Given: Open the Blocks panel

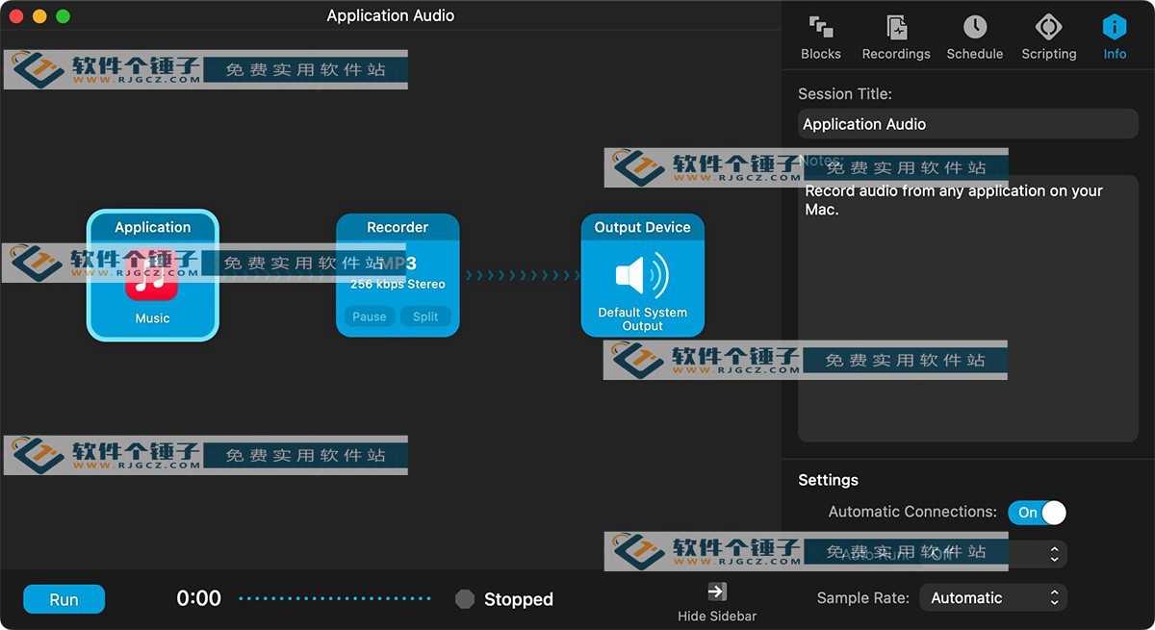Looking at the screenshot, I should (820, 38).
